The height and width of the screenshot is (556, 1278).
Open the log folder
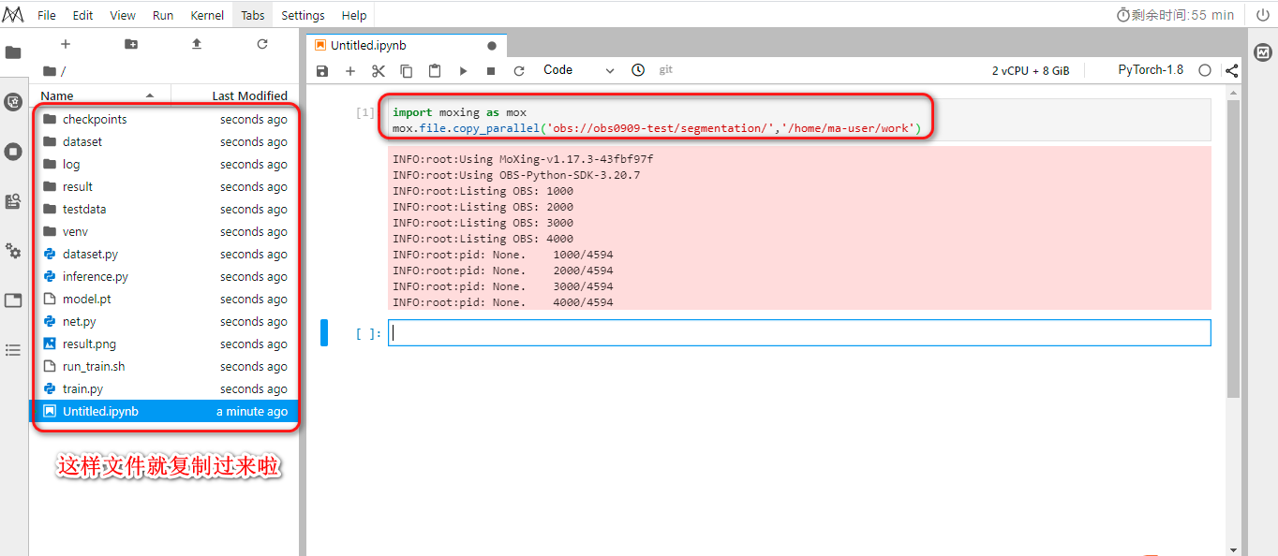click(164, 164)
